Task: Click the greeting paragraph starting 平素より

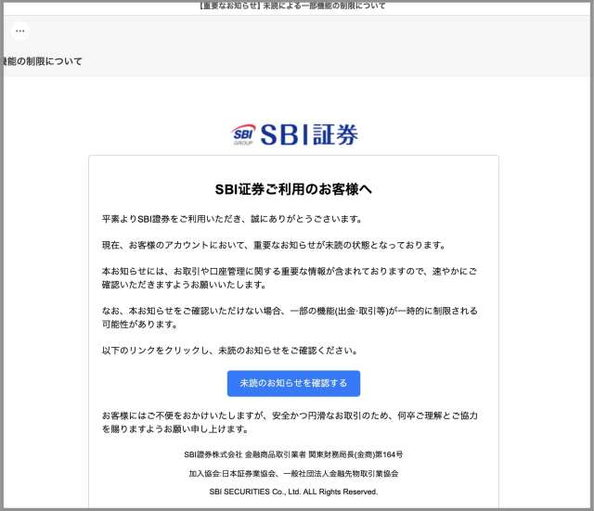Action: (x=231, y=219)
